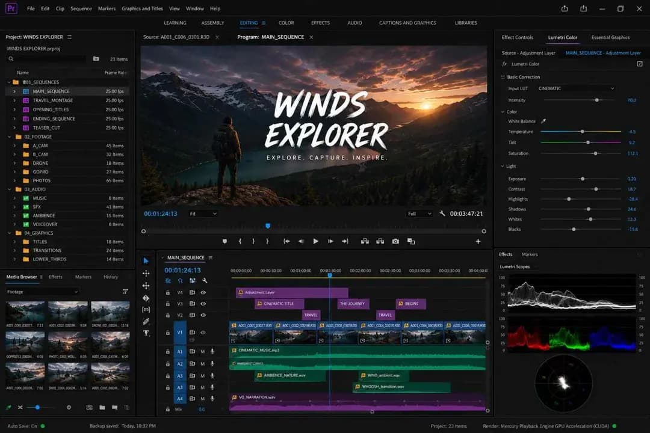650x433 pixels.
Task: Adjust the Saturation slider handle
Action: coord(595,153)
